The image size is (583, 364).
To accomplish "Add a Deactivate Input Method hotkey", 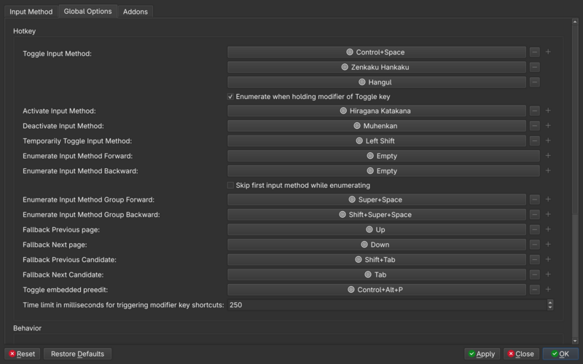I will click(x=548, y=126).
